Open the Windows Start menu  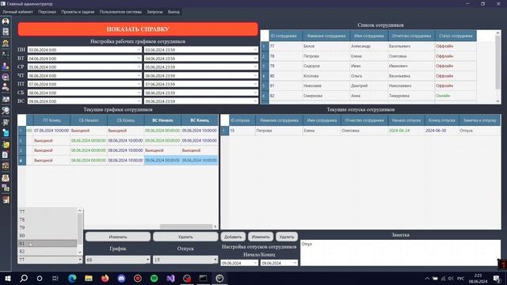click(x=7, y=278)
